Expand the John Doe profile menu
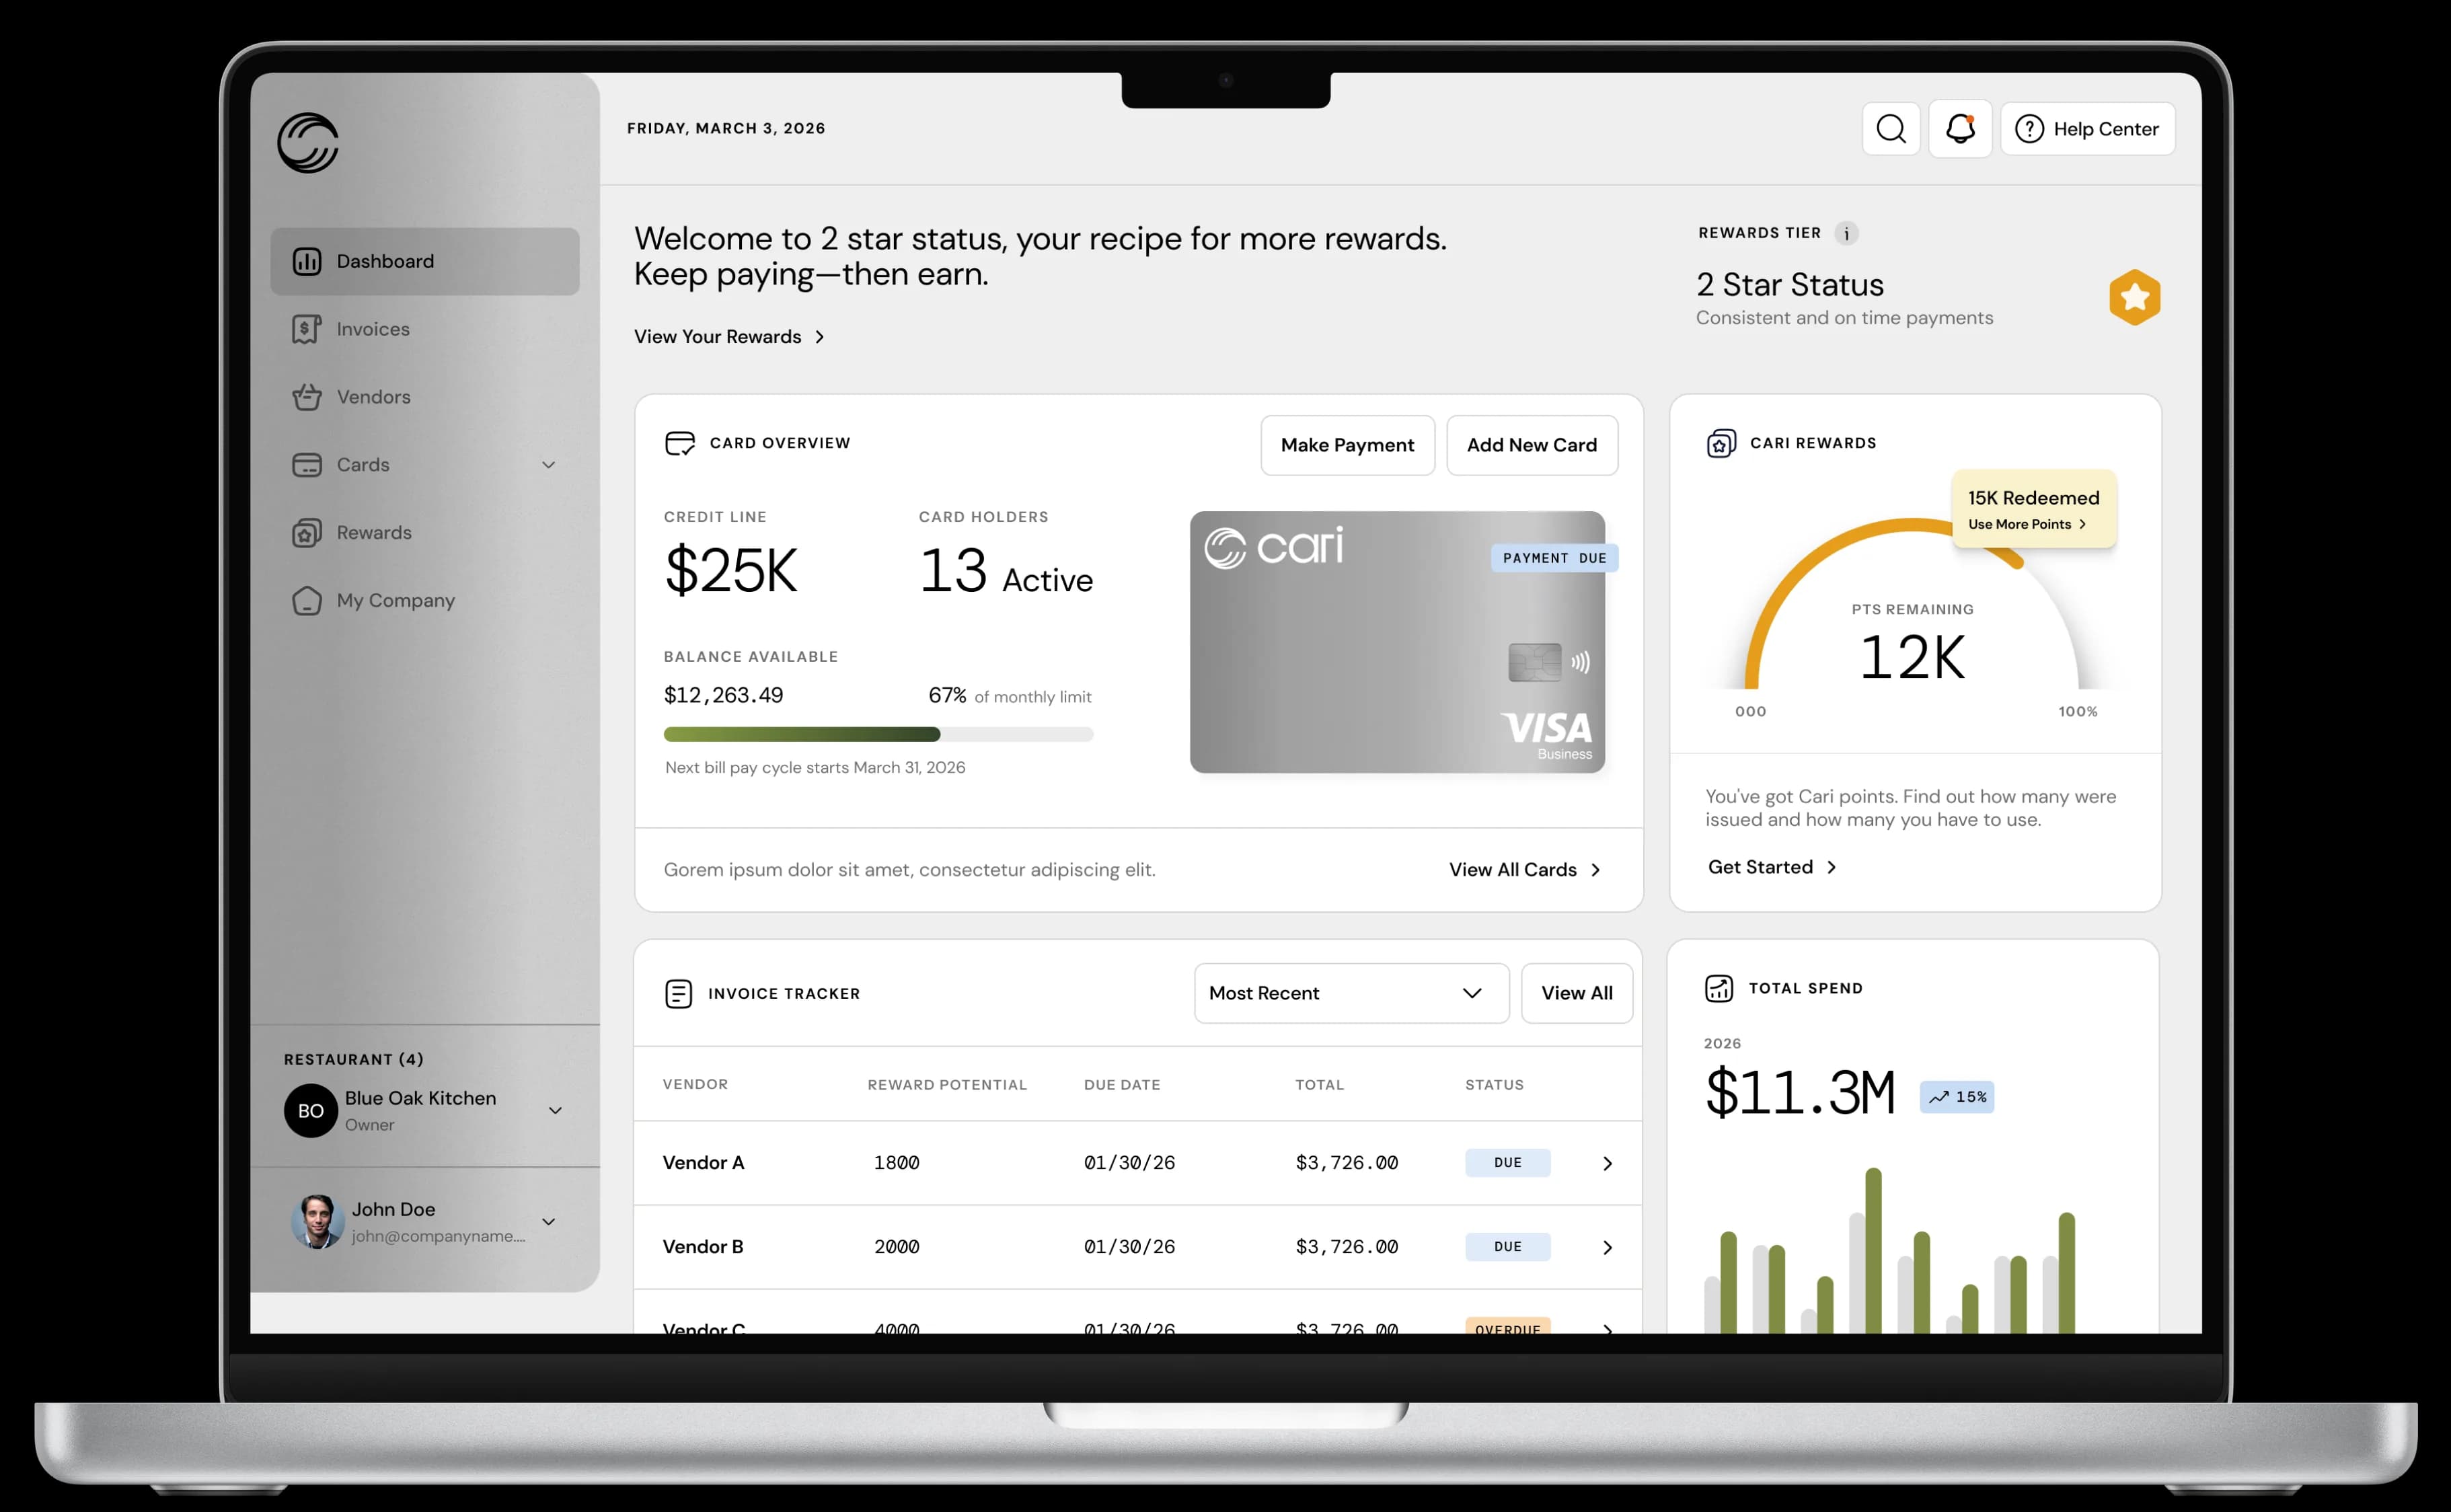2451x1512 pixels. point(548,1221)
